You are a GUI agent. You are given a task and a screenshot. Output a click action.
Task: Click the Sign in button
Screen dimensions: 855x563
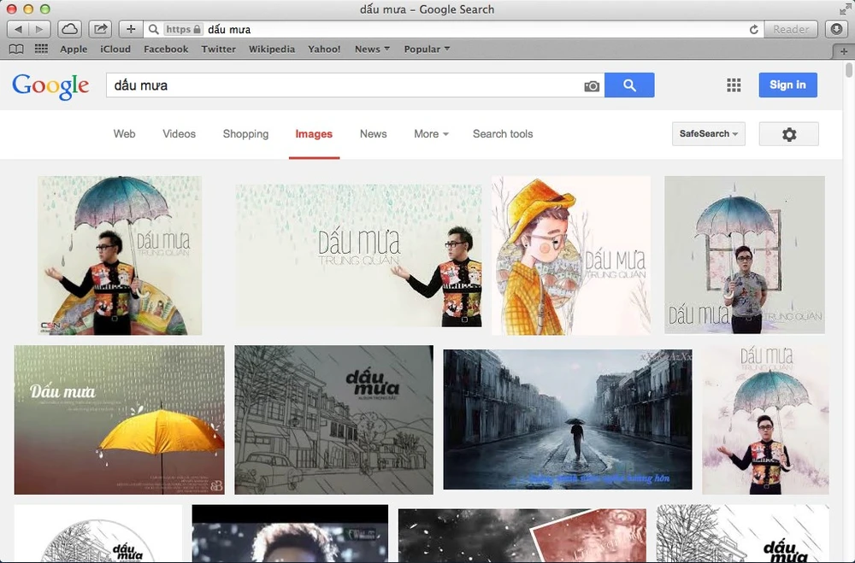(787, 85)
